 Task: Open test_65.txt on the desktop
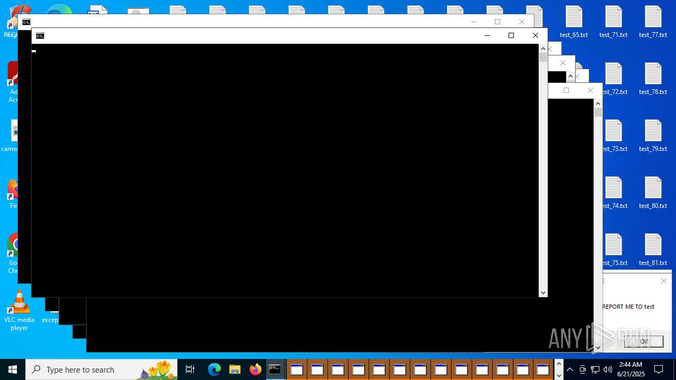(574, 22)
